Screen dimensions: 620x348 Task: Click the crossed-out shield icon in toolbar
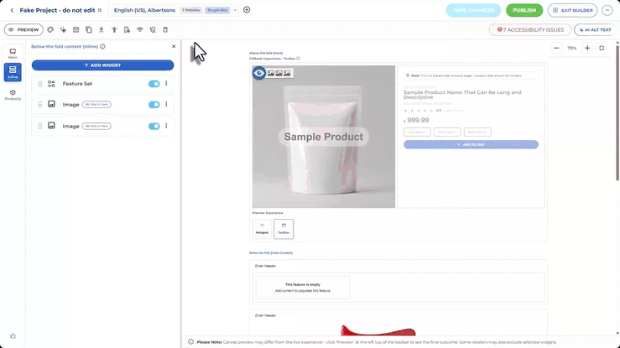[x=153, y=29]
